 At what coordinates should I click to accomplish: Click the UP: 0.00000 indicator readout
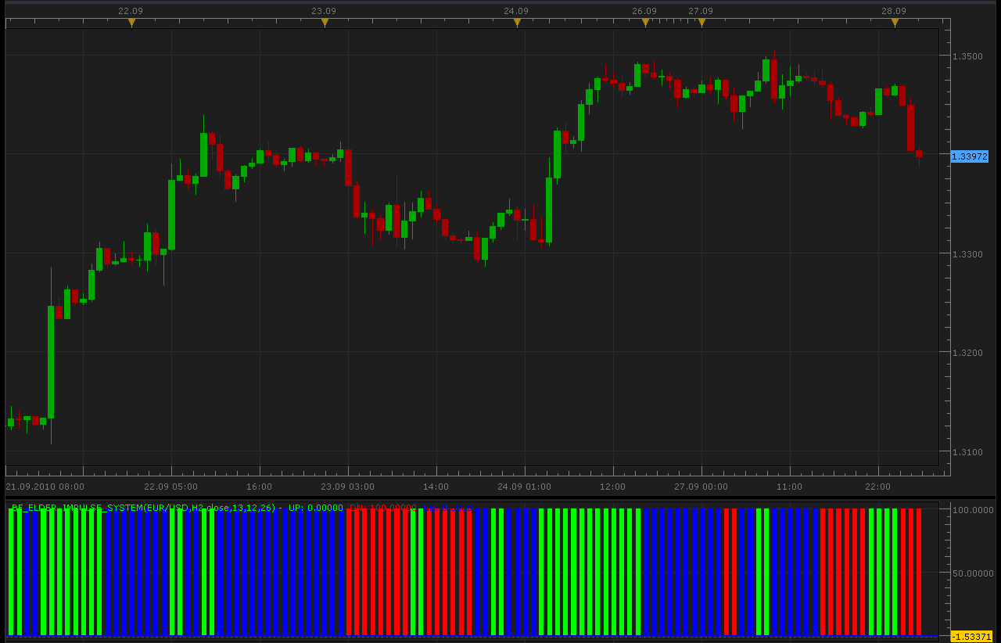pyautogui.click(x=316, y=508)
